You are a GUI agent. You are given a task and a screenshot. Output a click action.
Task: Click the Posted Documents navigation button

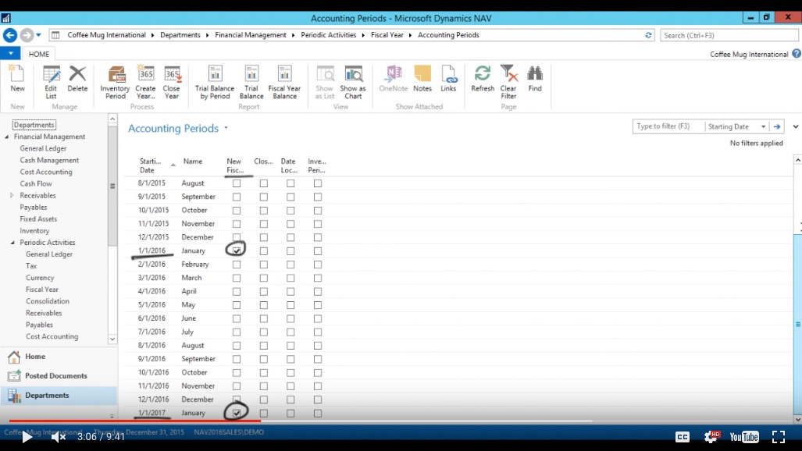(55, 376)
